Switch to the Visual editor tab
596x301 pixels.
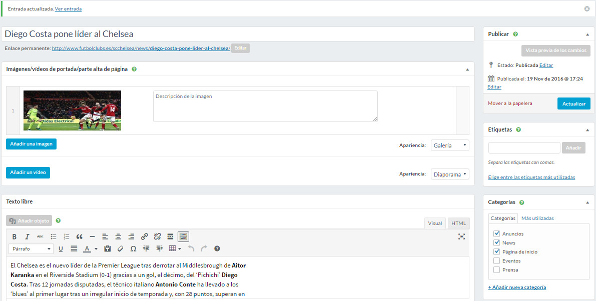tap(435, 223)
